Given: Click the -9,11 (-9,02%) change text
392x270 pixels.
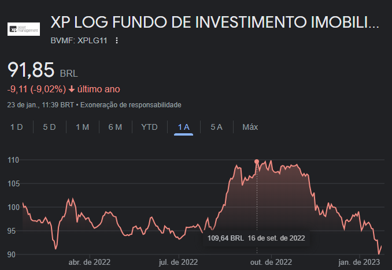Looking at the screenshot, I should pos(36,89).
